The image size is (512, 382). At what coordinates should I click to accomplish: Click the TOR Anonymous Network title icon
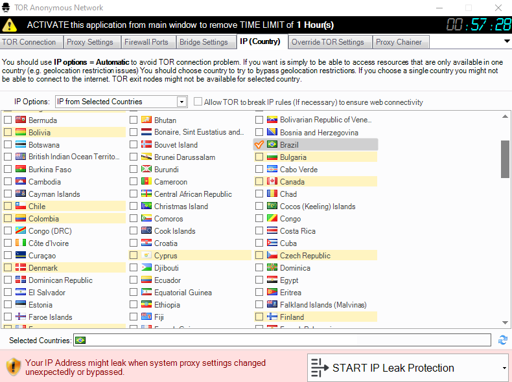pos(6,8)
